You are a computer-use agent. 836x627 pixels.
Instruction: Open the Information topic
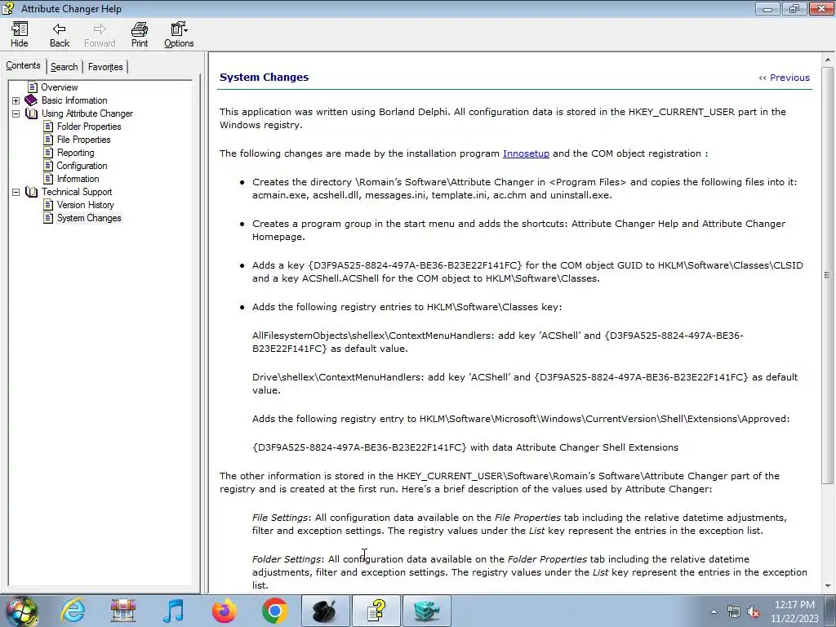click(78, 179)
